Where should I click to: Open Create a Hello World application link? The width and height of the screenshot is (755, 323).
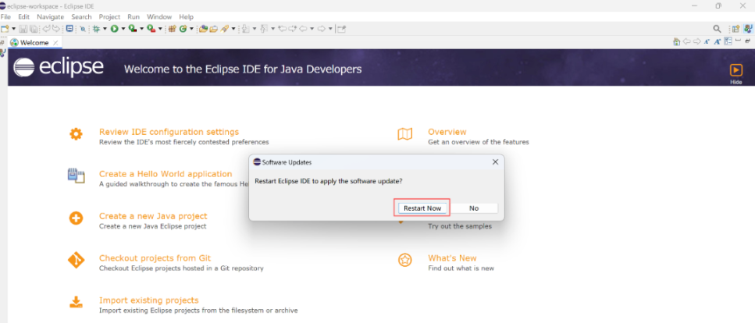[166, 174]
